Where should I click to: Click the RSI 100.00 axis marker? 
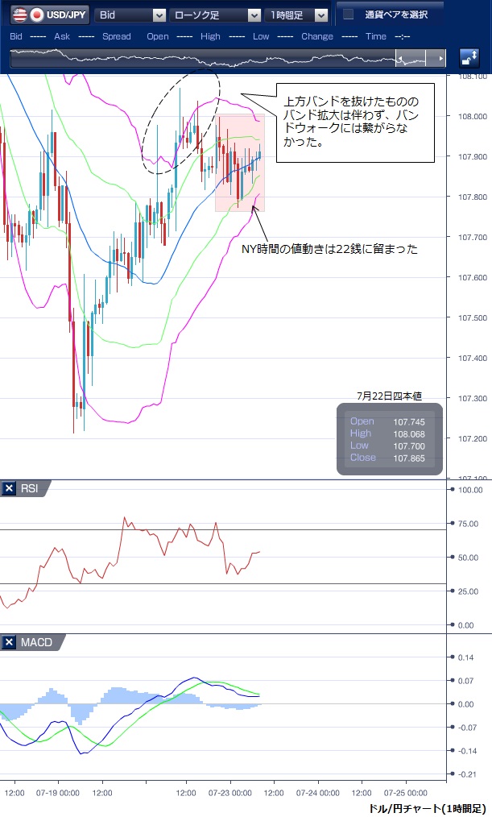[x=453, y=490]
